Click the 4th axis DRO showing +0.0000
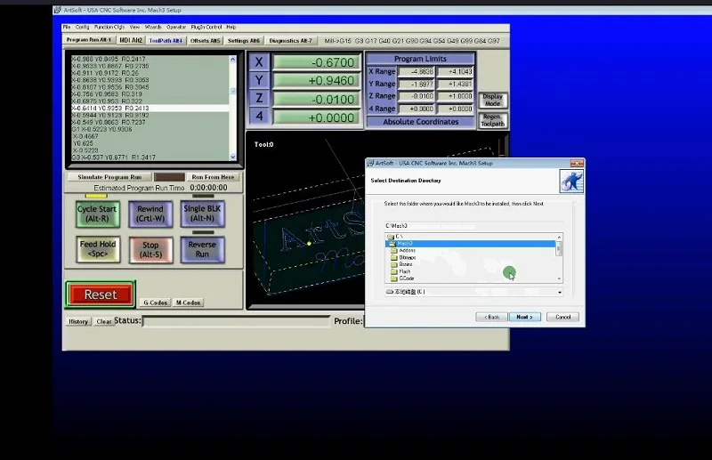Screen dimensions: 712x460 (x=317, y=117)
